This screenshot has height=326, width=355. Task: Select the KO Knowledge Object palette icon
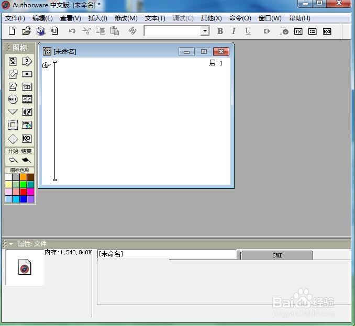[27, 139]
